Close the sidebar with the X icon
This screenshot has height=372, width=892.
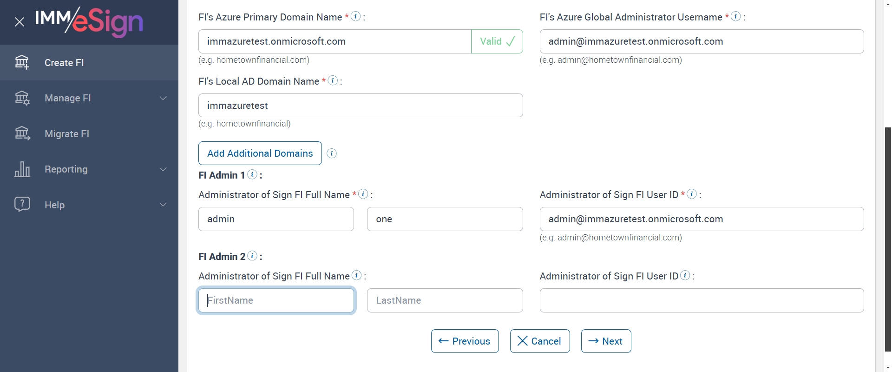pos(20,22)
